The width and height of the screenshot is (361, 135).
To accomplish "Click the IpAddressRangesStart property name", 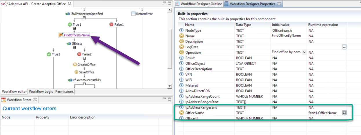I will coord(202,102).
